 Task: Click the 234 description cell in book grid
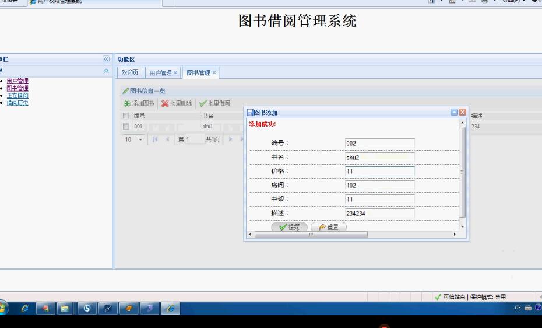pos(476,127)
